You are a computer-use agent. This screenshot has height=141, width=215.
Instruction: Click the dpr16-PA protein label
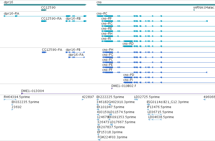(x=76, y=55)
